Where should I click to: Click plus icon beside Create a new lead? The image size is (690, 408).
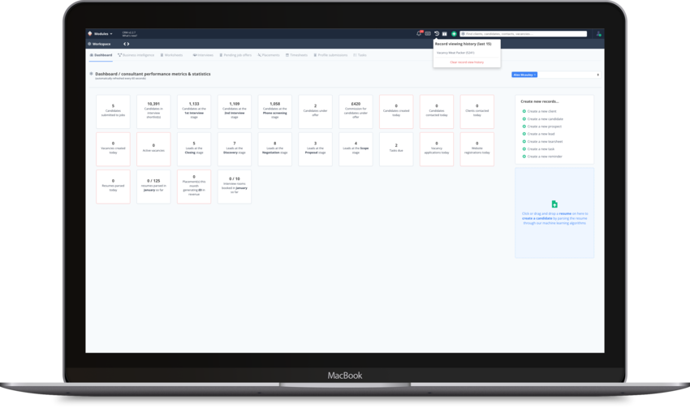click(524, 134)
